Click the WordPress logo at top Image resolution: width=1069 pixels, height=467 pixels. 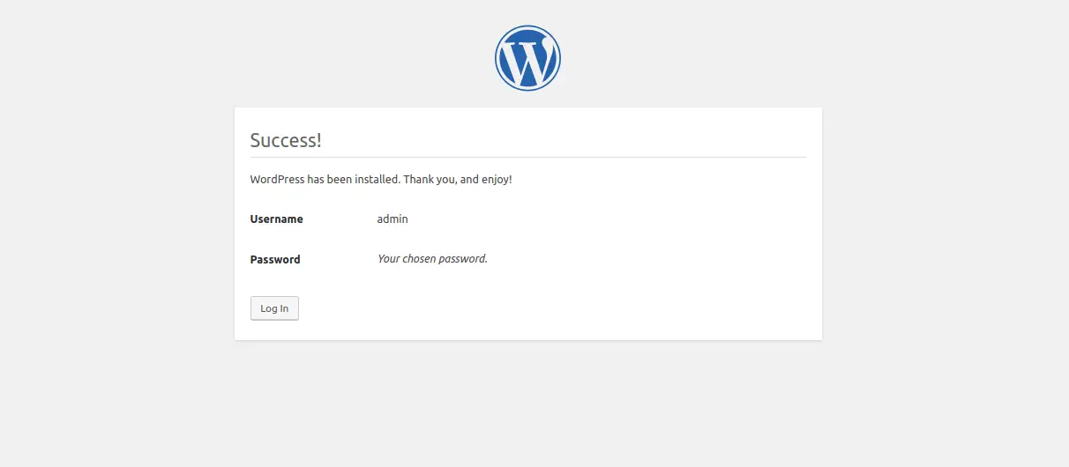(527, 58)
